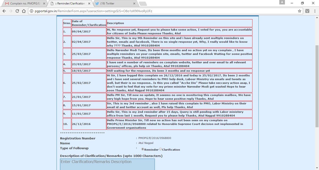Click the 'This is my 3rd reminder' description
This screenshot has height=170, width=319.
[179, 105]
